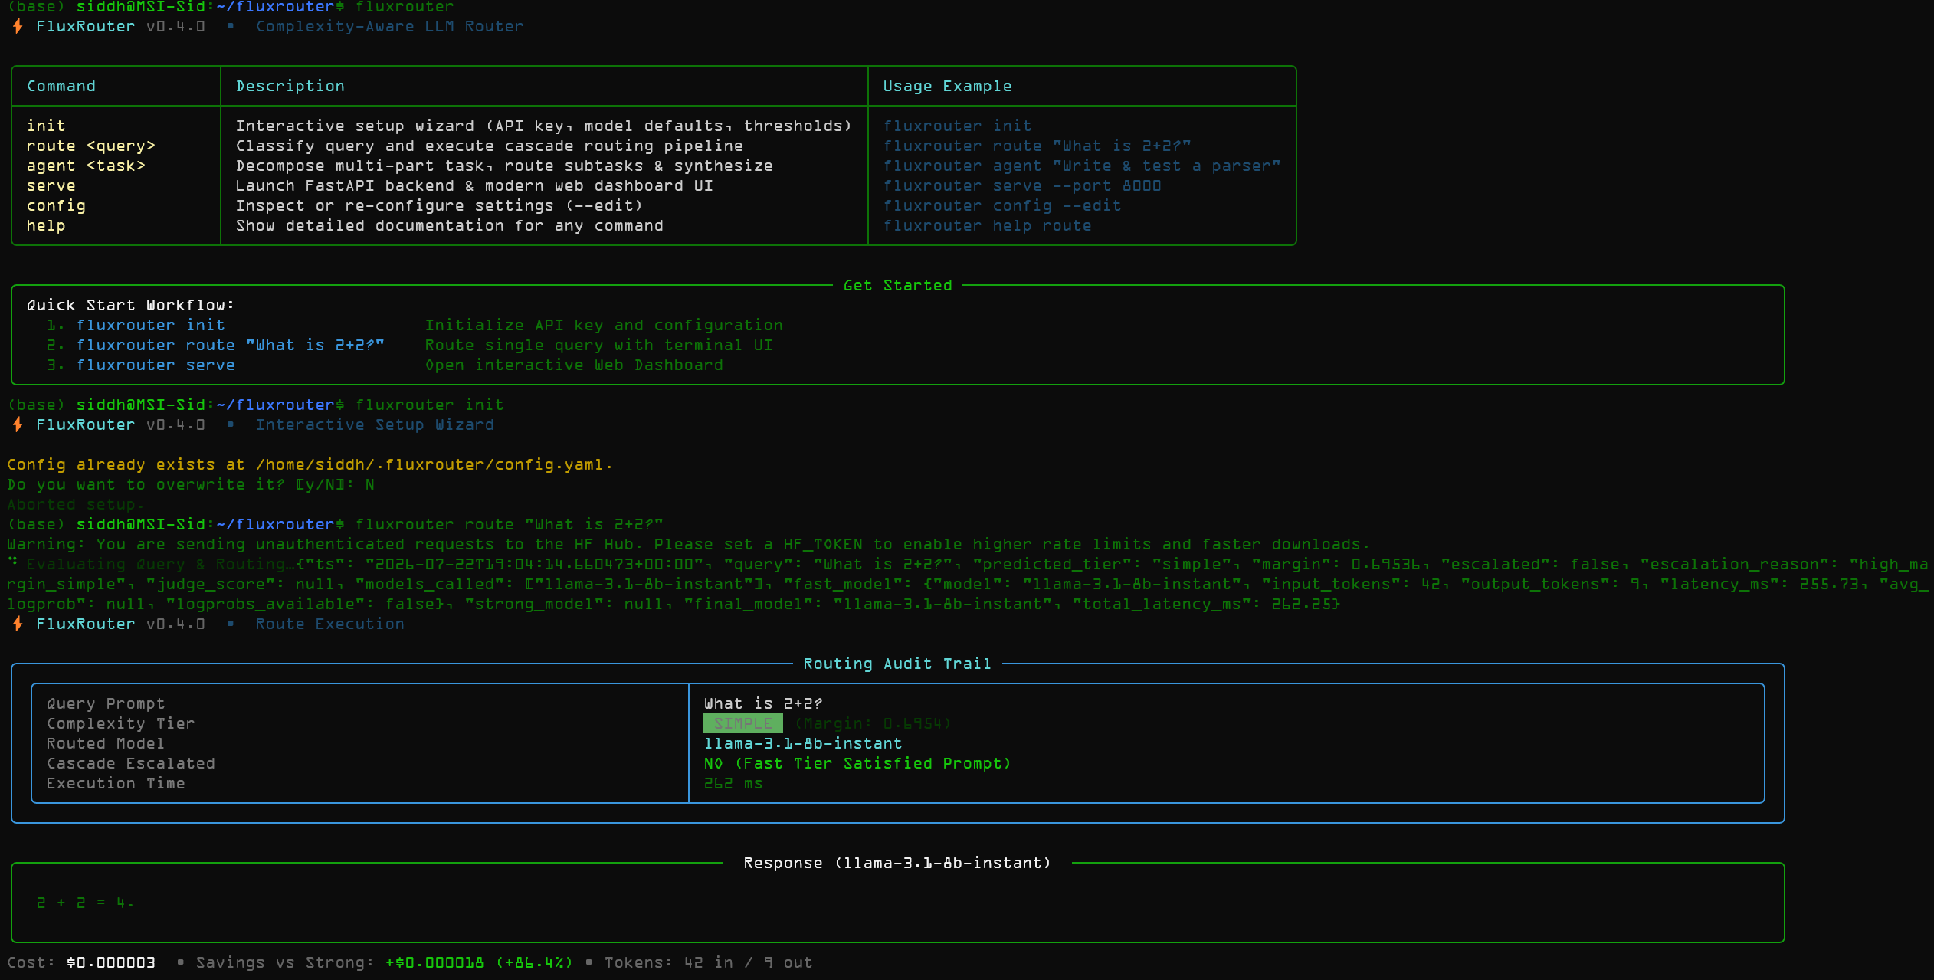
Task: Click the 'Execution Time' row label
Action: point(116,783)
